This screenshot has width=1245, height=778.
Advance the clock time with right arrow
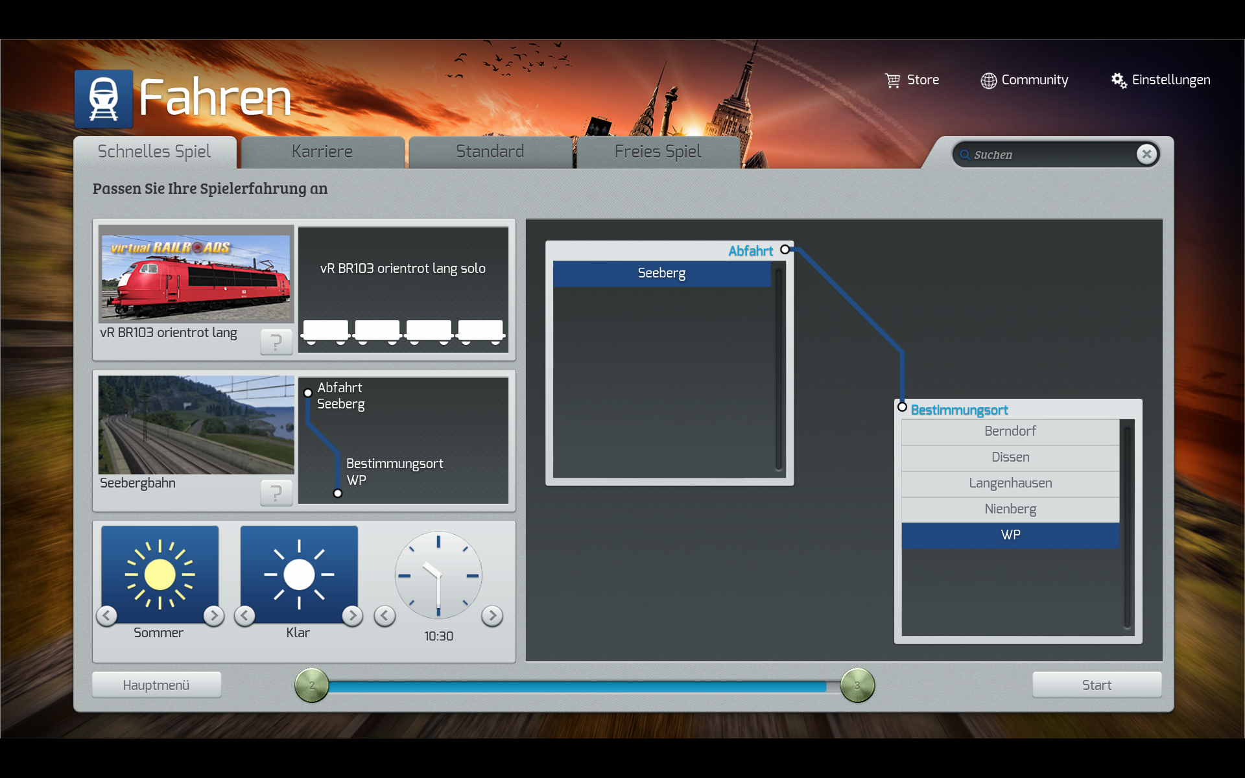pyautogui.click(x=492, y=615)
